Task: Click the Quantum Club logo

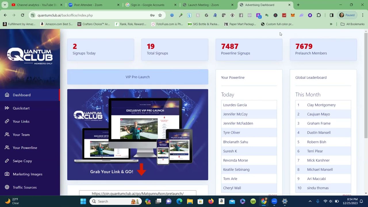Action: coord(30,56)
